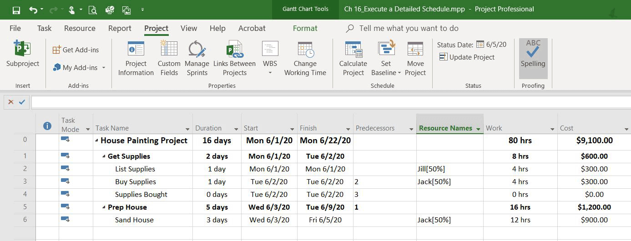631x241 pixels.
Task: Click Calculate Project
Action: (x=353, y=58)
